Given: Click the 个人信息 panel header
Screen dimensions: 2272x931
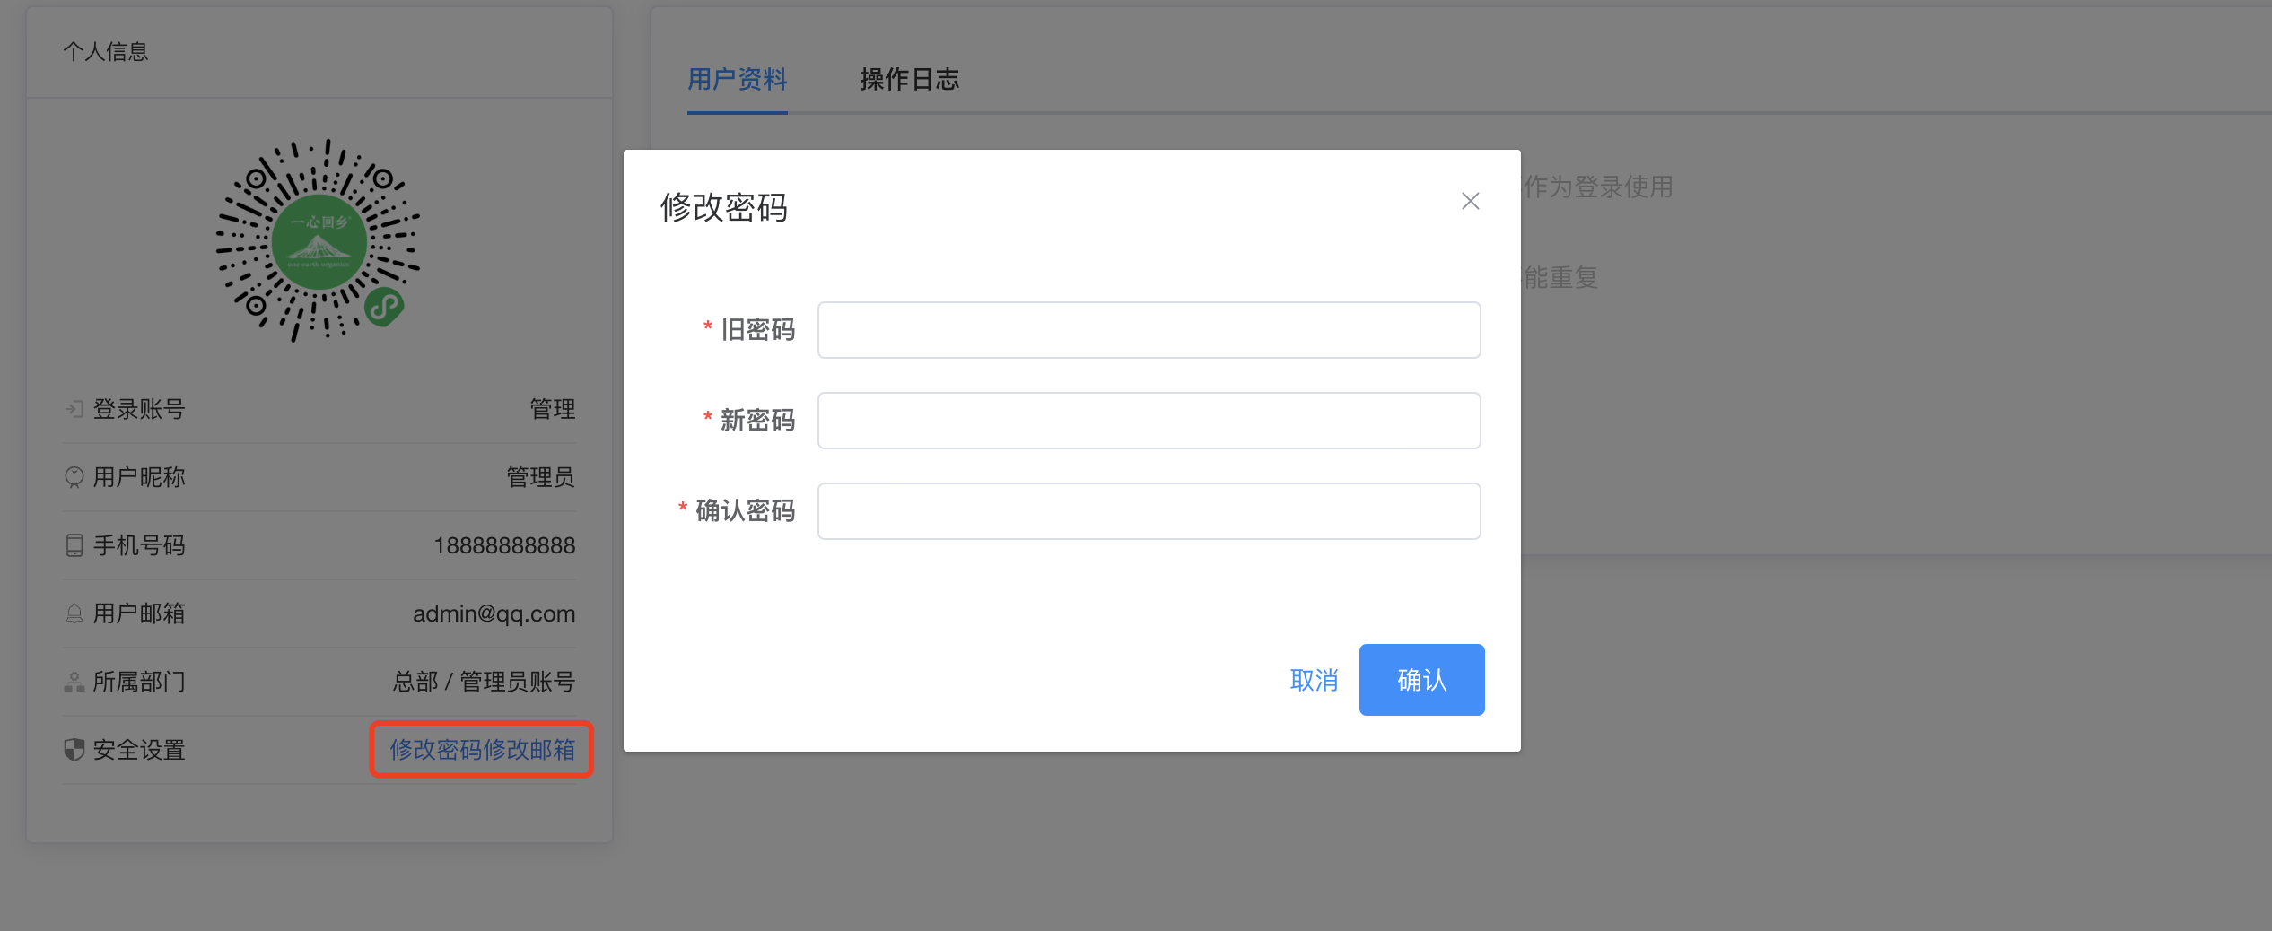Looking at the screenshot, I should (106, 50).
